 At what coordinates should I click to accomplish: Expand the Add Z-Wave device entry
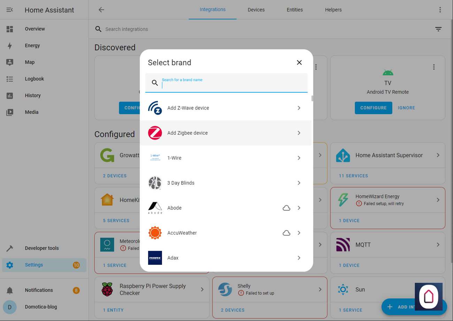299,108
